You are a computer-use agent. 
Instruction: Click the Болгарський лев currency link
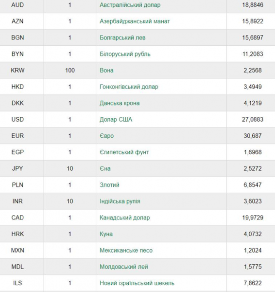(x=122, y=37)
